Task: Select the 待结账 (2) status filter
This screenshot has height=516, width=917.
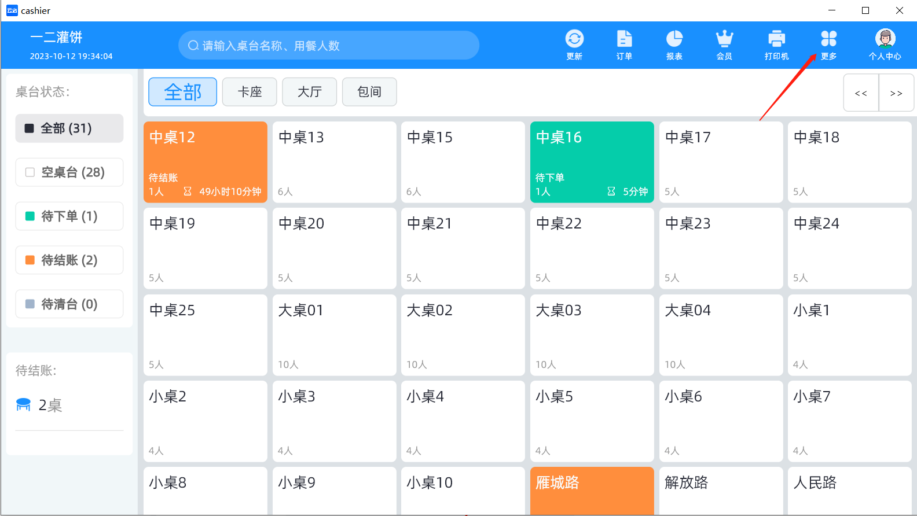Action: (x=69, y=260)
